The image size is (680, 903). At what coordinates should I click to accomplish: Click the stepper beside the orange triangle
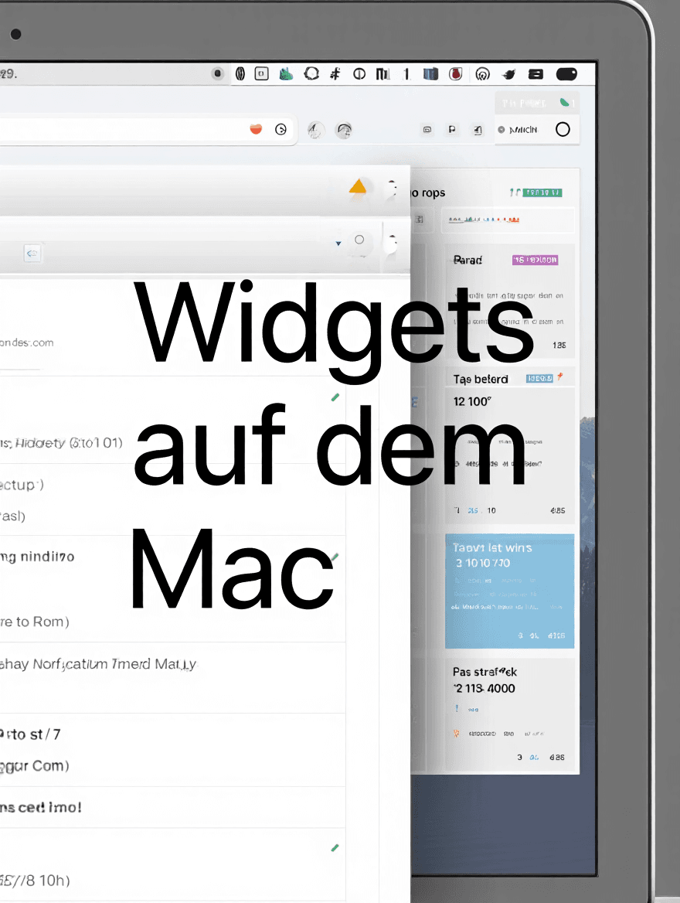click(x=392, y=188)
